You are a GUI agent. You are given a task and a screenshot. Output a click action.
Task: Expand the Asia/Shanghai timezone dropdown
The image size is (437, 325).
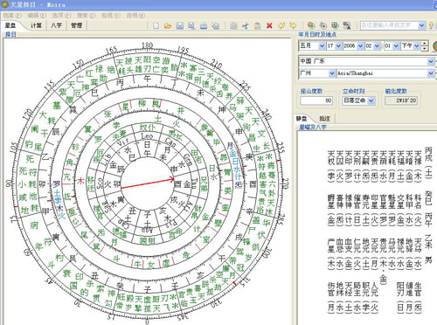point(431,73)
